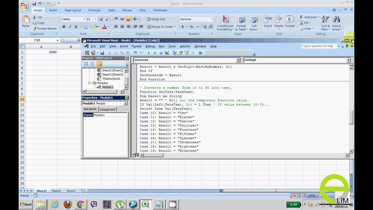The height and width of the screenshot is (210, 373).
Task: Click the VBA Help question mark icon
Action: point(200,53)
